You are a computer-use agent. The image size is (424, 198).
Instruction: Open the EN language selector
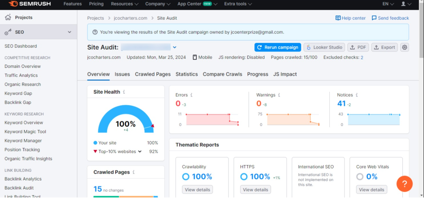388,4
